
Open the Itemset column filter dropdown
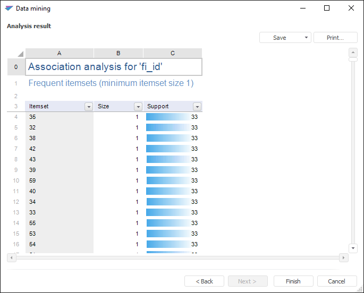(89, 107)
